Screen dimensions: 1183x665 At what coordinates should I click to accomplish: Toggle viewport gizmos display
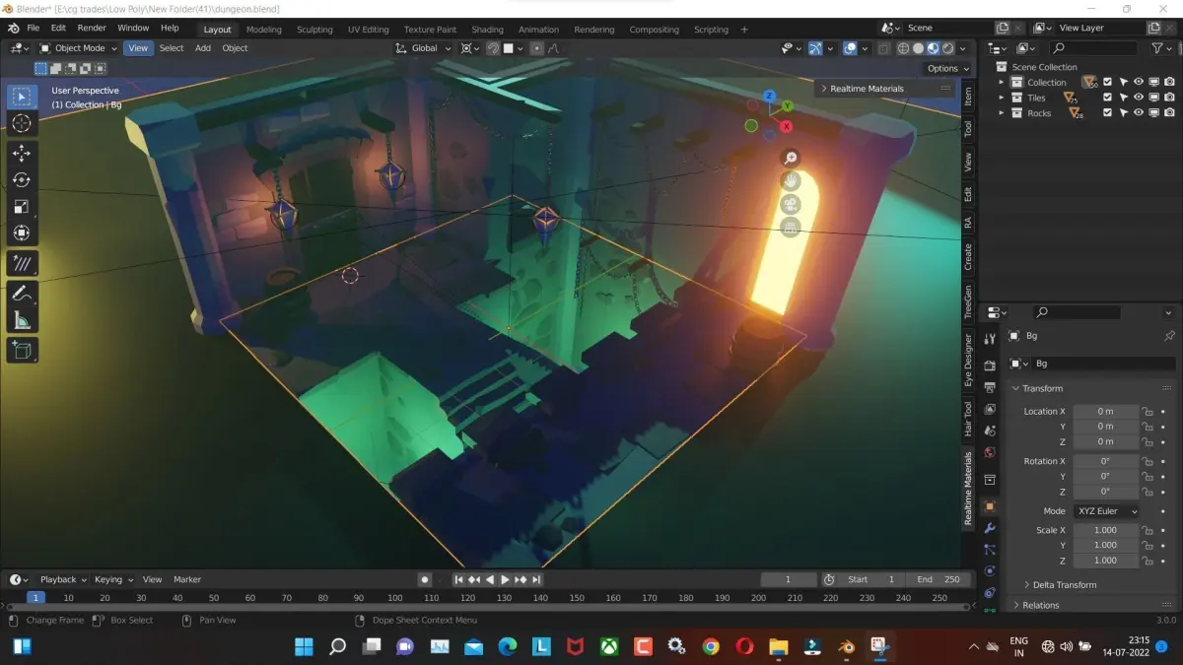point(816,48)
